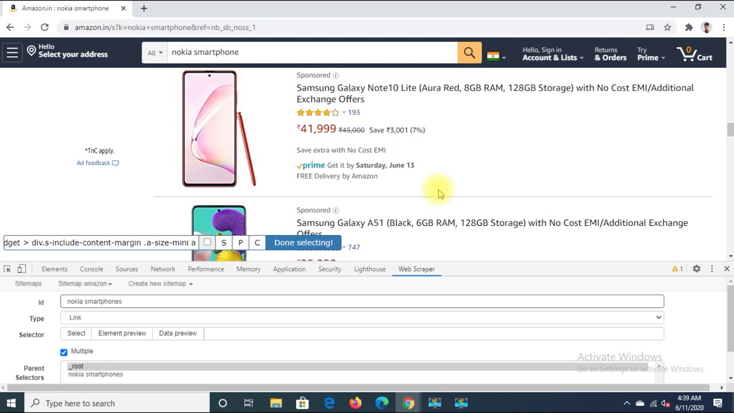The image size is (734, 413).
Task: Open the Chrome profile avatar
Action: click(706, 27)
